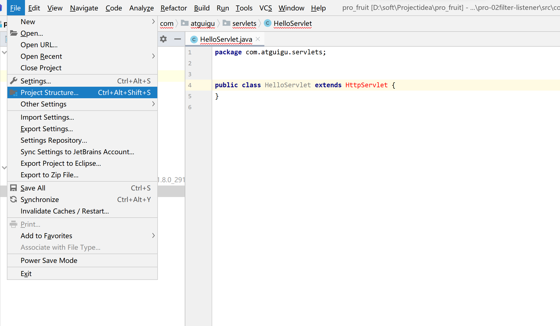This screenshot has width=560, height=326.
Task: Click the Project Structure icon
Action: [x=13, y=92]
